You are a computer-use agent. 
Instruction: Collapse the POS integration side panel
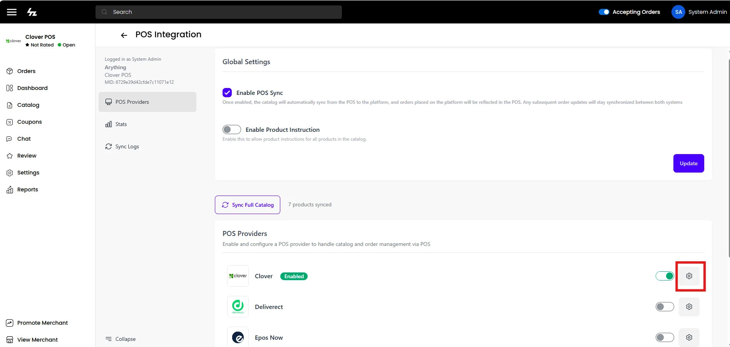[x=121, y=339]
